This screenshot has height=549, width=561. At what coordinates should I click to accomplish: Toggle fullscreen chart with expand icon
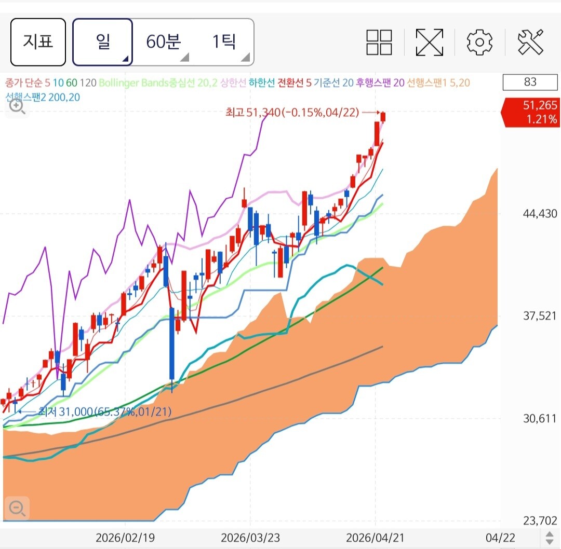(430, 42)
